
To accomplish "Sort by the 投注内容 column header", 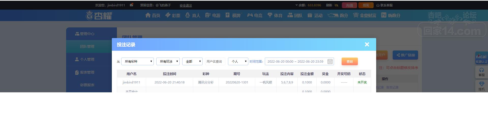I will click(287, 74).
